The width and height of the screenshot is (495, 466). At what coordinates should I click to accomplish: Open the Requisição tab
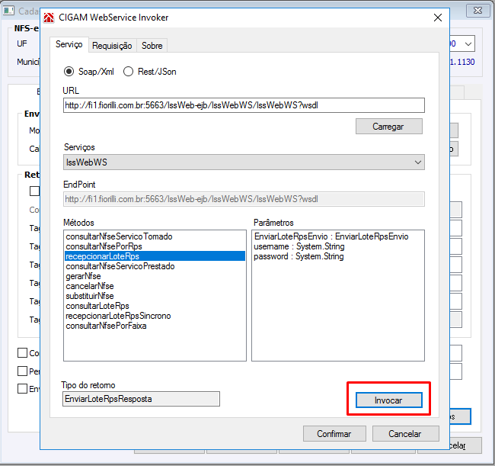click(112, 46)
